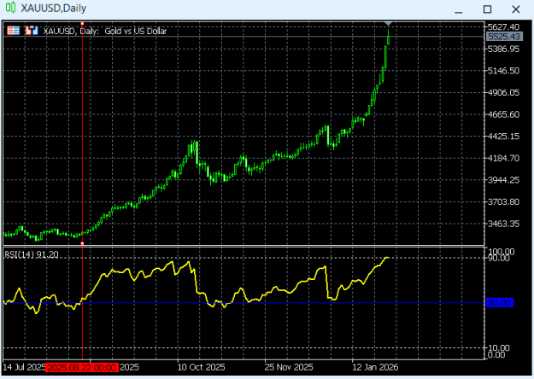Click the 14 Jul 2025 date label
This screenshot has width=534, height=379.
(24, 367)
